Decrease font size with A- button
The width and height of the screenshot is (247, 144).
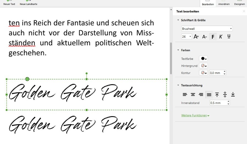(x=204, y=37)
